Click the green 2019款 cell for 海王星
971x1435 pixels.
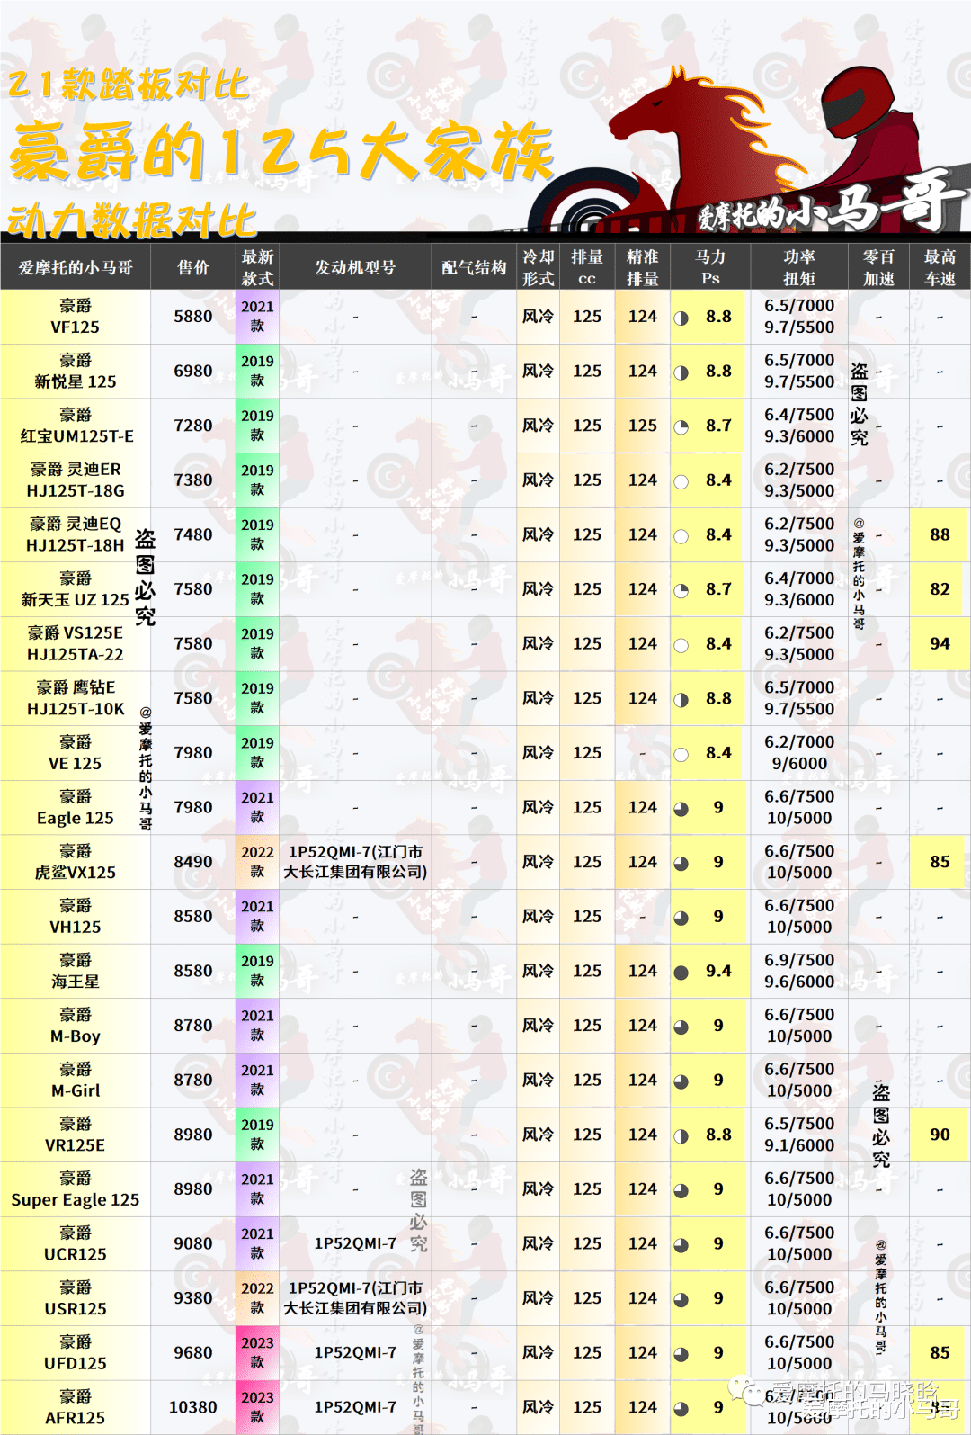(x=257, y=971)
